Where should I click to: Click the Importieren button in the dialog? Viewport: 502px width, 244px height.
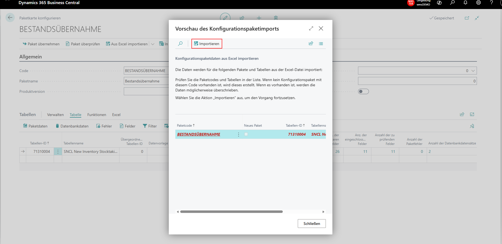click(x=207, y=44)
